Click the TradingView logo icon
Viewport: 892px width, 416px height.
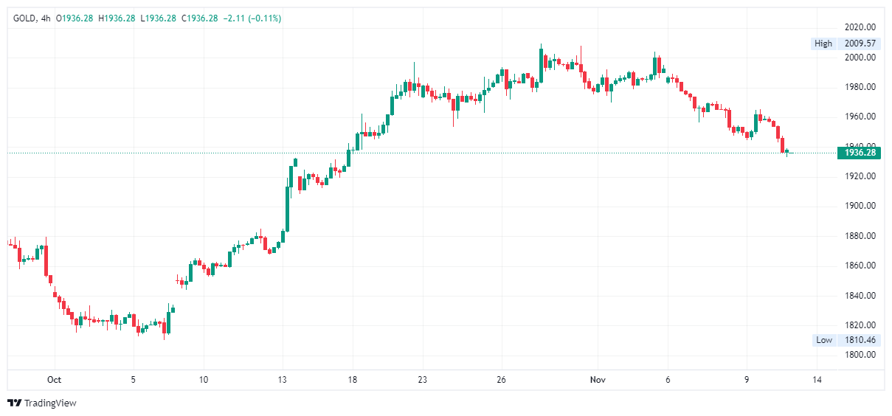click(14, 403)
